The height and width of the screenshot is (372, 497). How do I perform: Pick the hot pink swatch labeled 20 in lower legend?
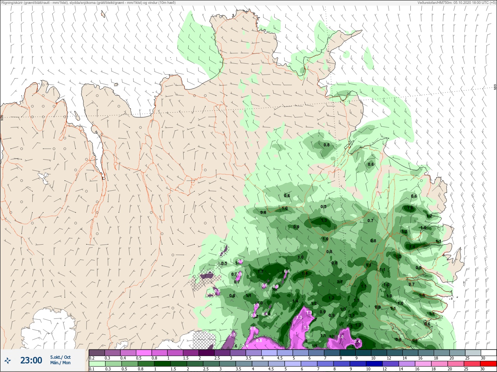click(x=456, y=363)
